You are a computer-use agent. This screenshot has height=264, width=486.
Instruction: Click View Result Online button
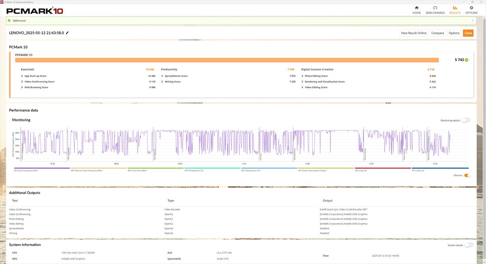414,33
